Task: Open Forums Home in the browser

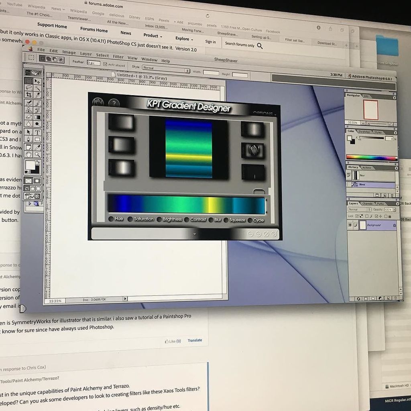Action: point(94,30)
